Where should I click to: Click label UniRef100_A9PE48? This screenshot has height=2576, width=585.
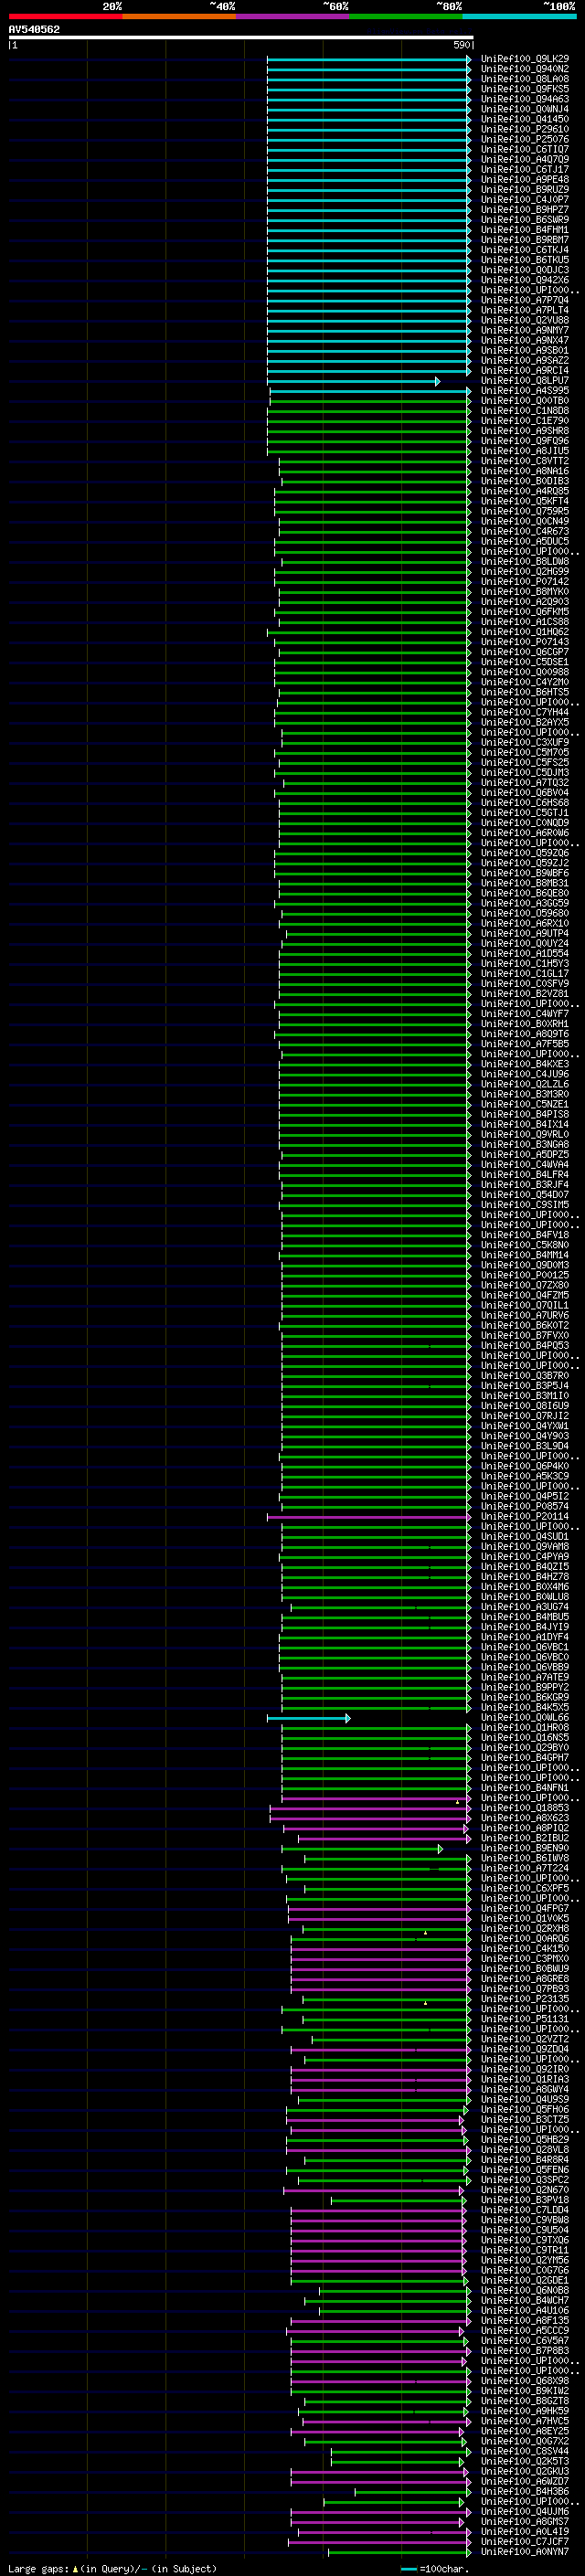click(525, 180)
